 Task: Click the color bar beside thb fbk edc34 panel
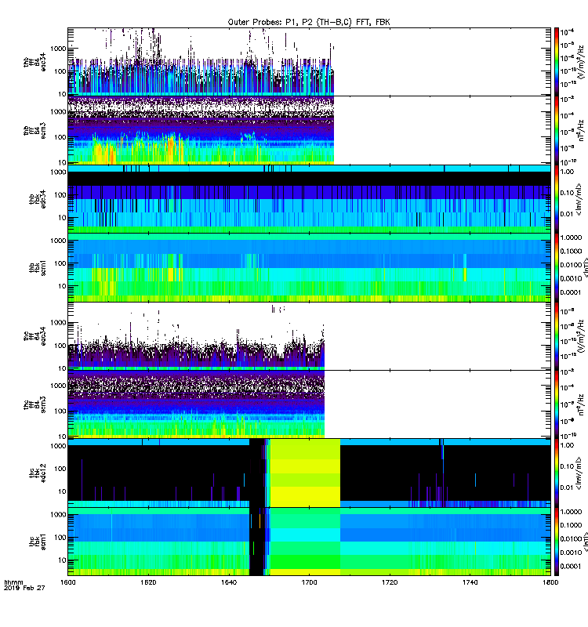coord(557,199)
